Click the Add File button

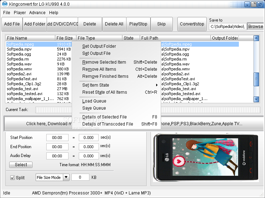pyautogui.click(x=12, y=24)
